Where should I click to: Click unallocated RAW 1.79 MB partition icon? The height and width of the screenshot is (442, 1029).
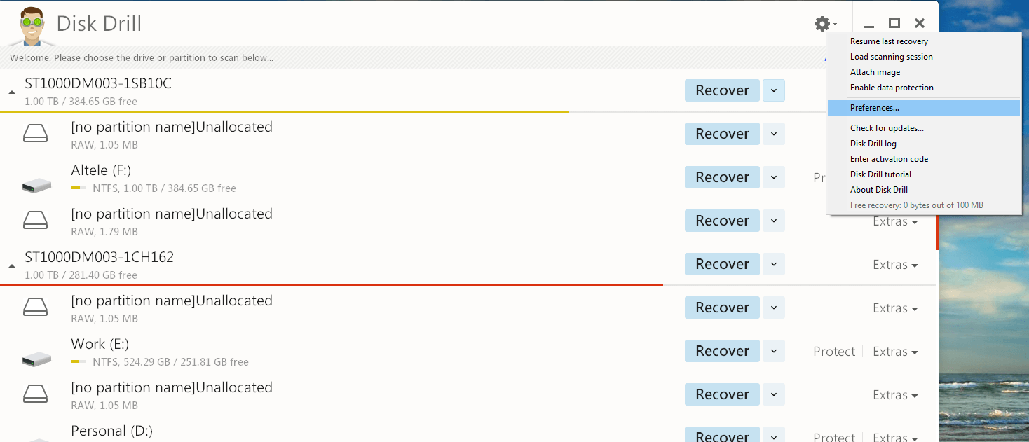[36, 221]
